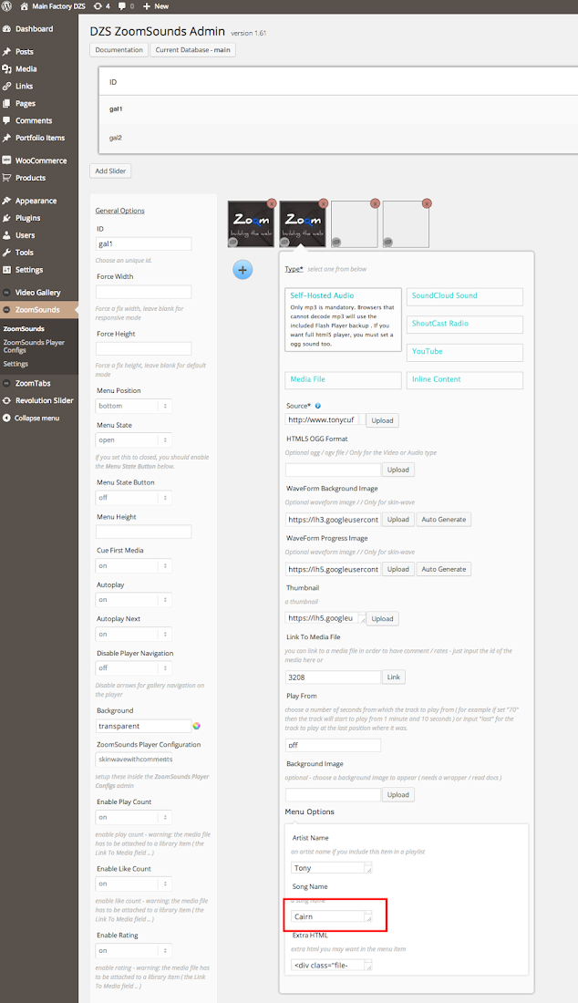
Task: Open ZoomSounds Player Configs submenu
Action: tap(34, 346)
